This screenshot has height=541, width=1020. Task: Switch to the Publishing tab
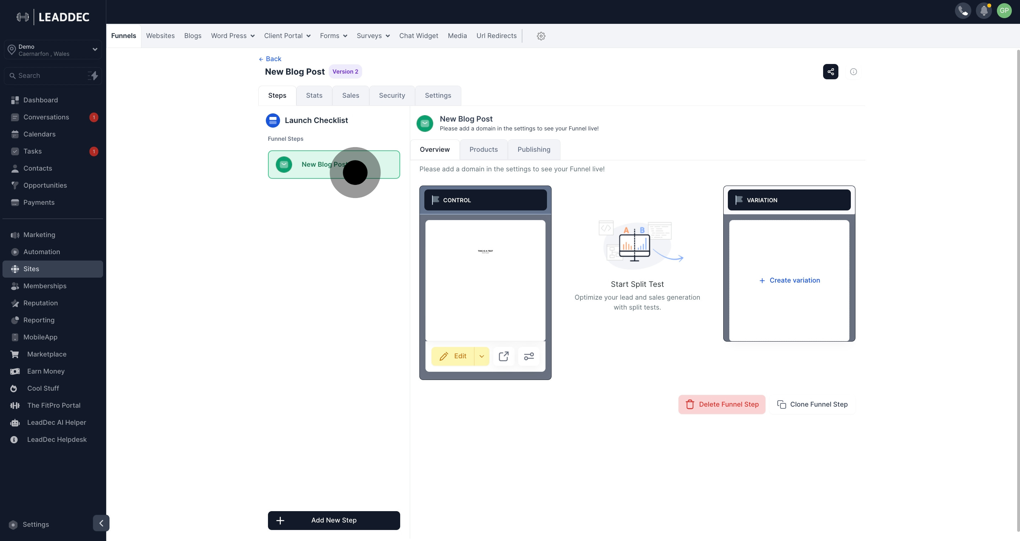coord(533,150)
